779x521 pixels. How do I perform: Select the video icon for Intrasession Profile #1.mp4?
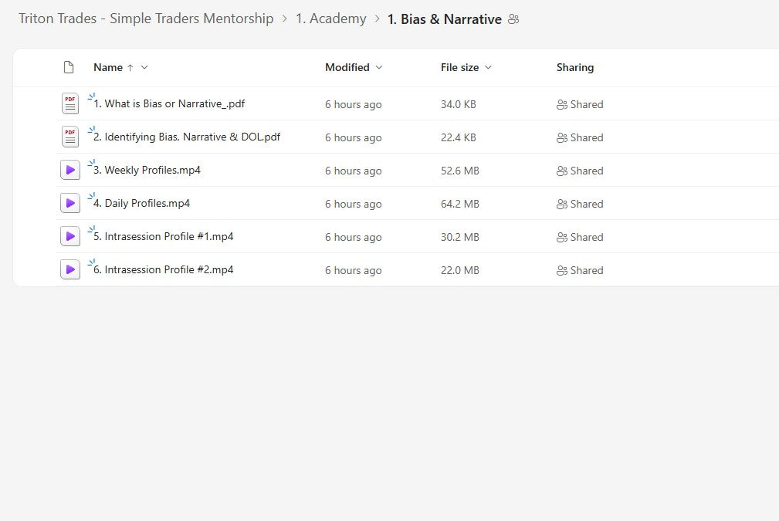(69, 235)
